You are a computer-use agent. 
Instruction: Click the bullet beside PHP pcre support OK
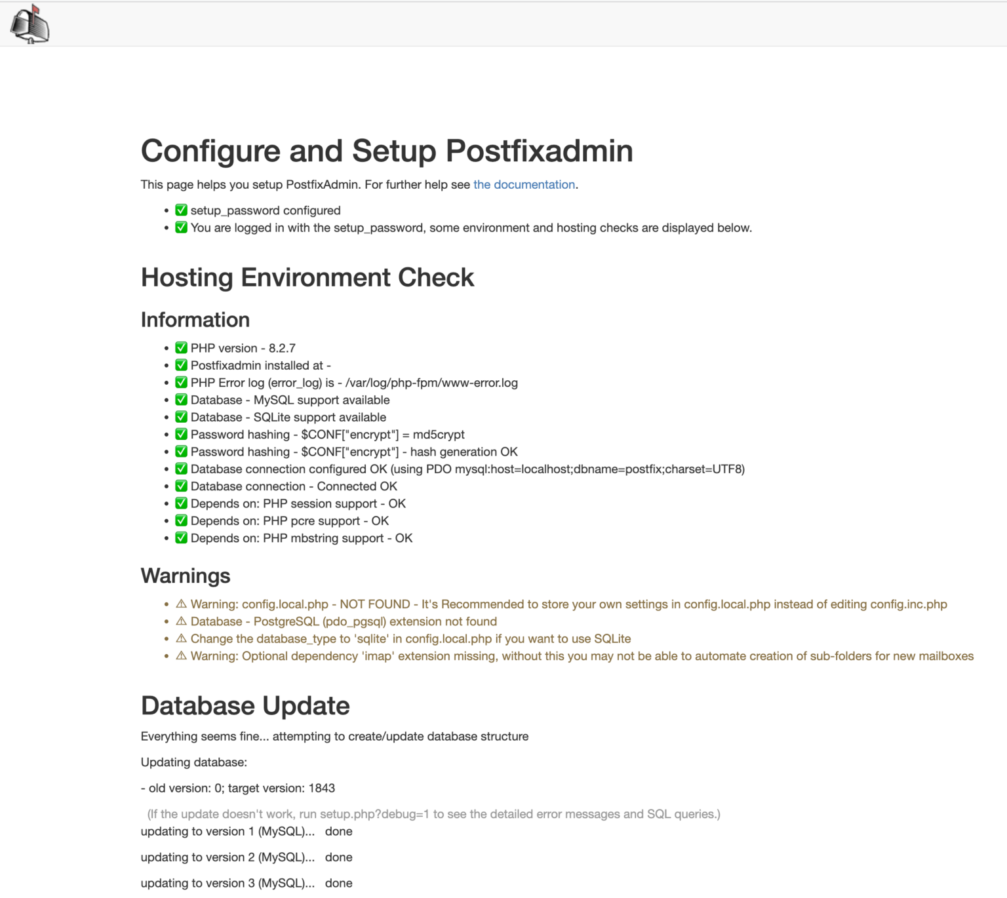pos(167,521)
